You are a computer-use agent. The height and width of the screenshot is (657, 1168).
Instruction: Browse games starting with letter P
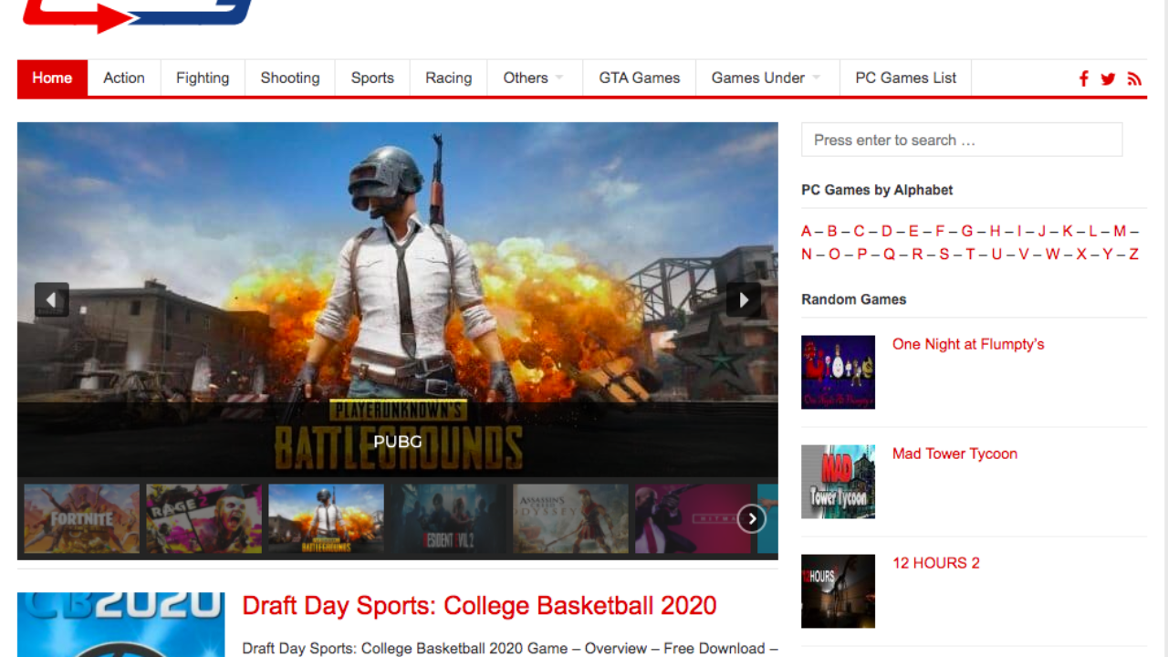(861, 255)
